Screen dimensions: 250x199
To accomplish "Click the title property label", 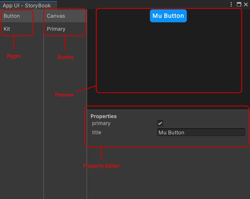I will [x=97, y=132].
